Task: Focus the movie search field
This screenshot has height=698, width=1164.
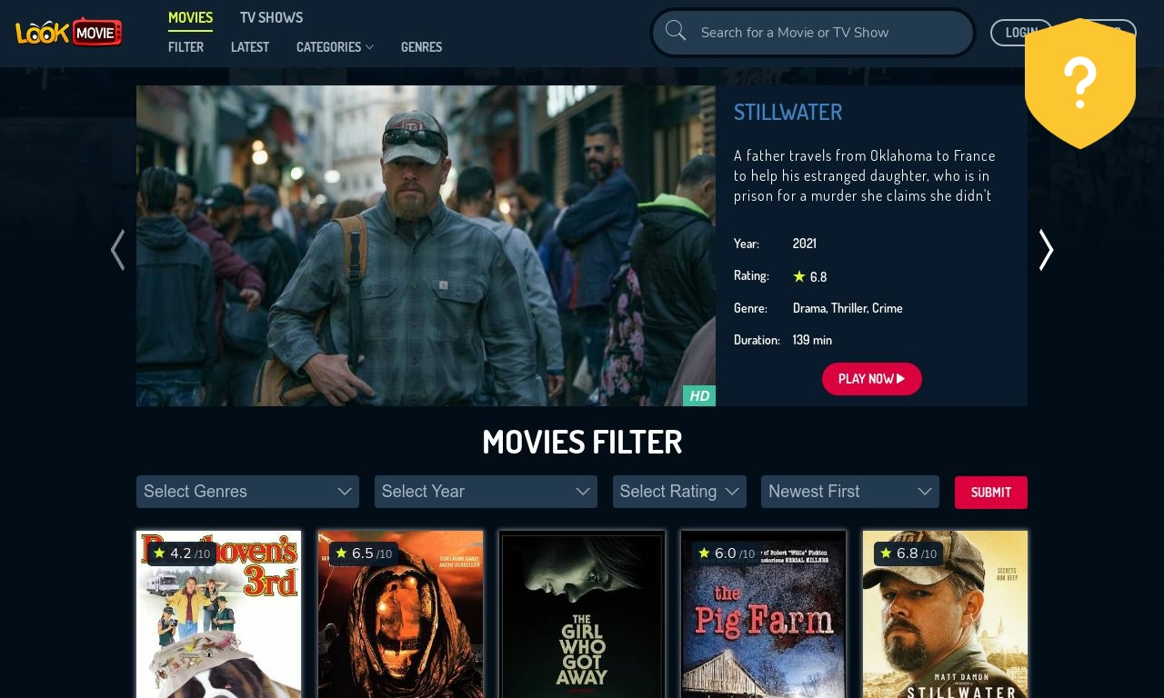Action: (813, 33)
